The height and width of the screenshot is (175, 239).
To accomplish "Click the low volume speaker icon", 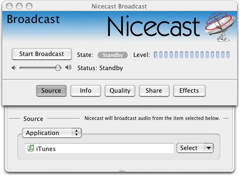I will click(14, 68).
